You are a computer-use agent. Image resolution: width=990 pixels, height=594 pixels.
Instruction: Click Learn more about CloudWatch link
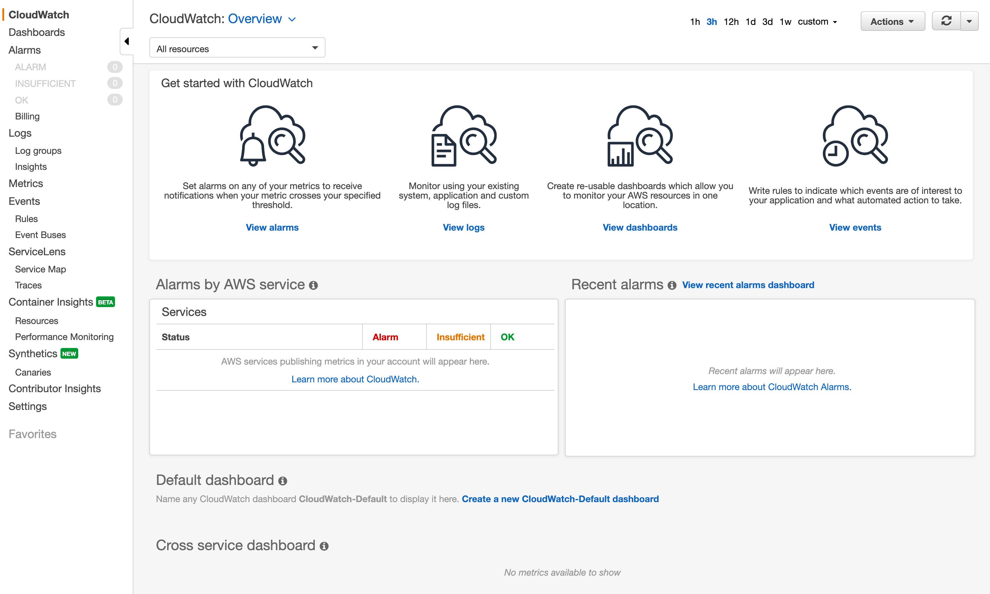pyautogui.click(x=355, y=379)
